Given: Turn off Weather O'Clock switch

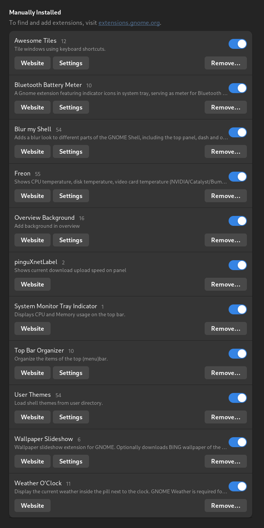Looking at the screenshot, I should 237,486.
